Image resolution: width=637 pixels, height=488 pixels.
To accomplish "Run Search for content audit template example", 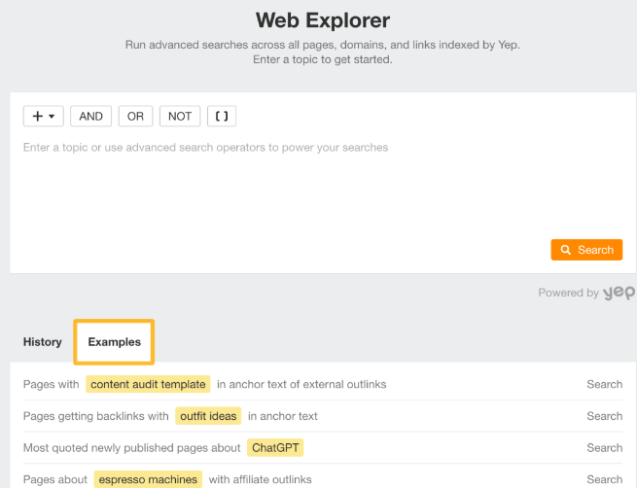I will pos(604,384).
